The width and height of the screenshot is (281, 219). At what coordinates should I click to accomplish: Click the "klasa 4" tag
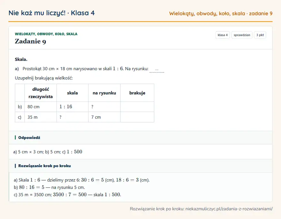pos(223,35)
